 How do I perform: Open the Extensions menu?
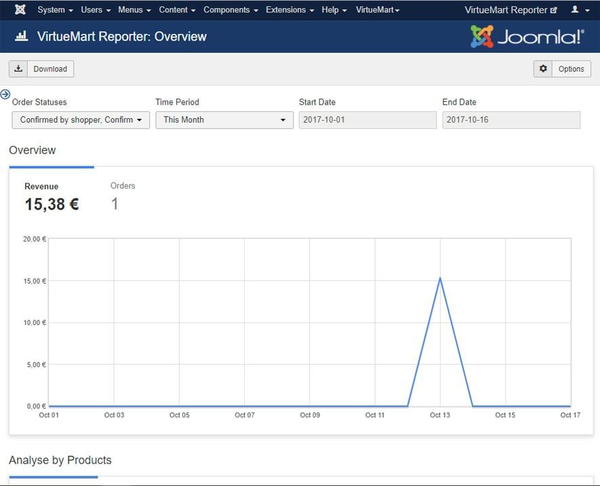[x=289, y=10]
